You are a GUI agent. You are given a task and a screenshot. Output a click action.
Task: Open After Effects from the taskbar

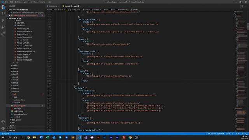click(117, 137)
